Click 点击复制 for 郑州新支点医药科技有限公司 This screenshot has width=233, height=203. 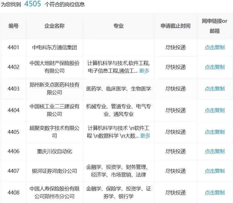click(x=214, y=89)
